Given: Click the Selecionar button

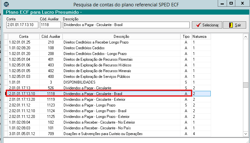Looking at the screenshot, I should pyautogui.click(x=207, y=25).
